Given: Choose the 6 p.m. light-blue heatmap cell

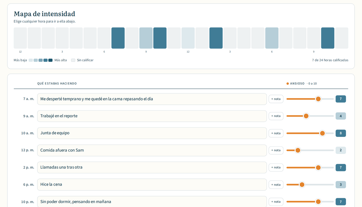Looking at the screenshot, I should point(272,38).
